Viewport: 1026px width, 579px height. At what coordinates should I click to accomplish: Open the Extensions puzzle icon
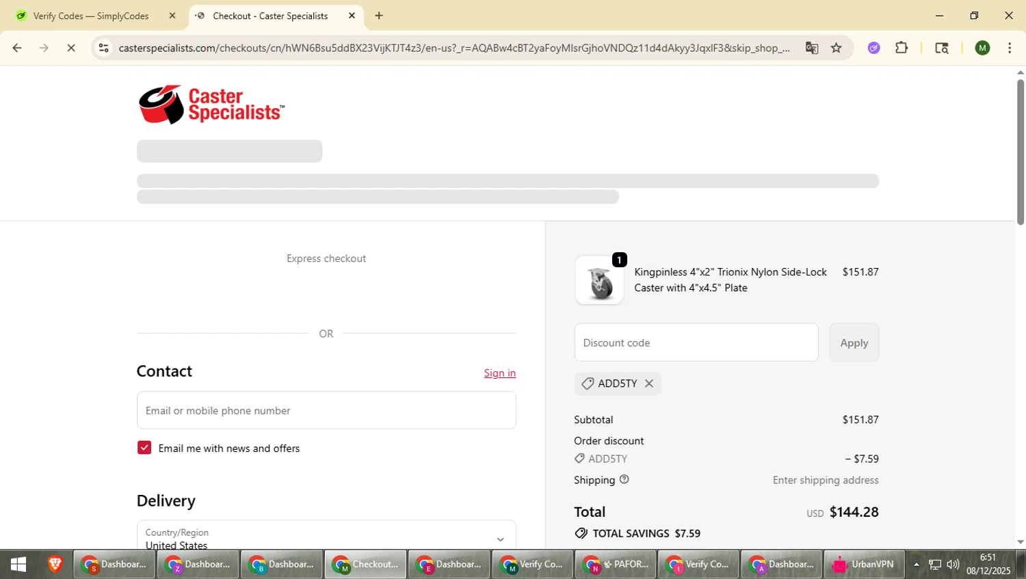click(902, 48)
